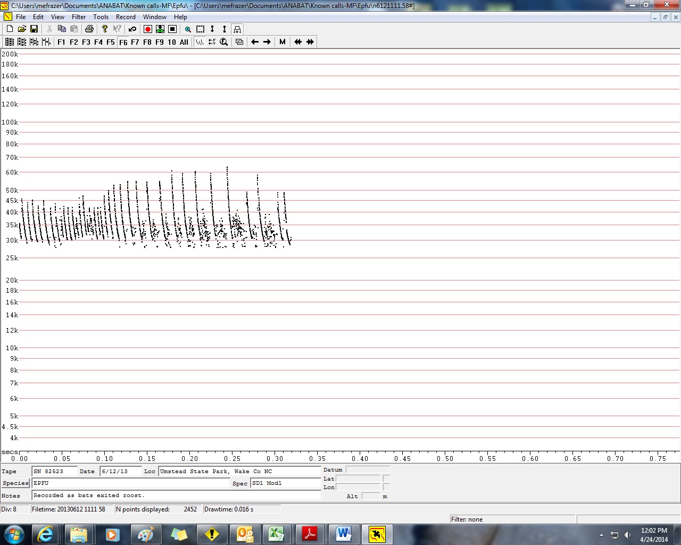
Task: Select the 10 scale toolbar button
Action: click(x=172, y=42)
